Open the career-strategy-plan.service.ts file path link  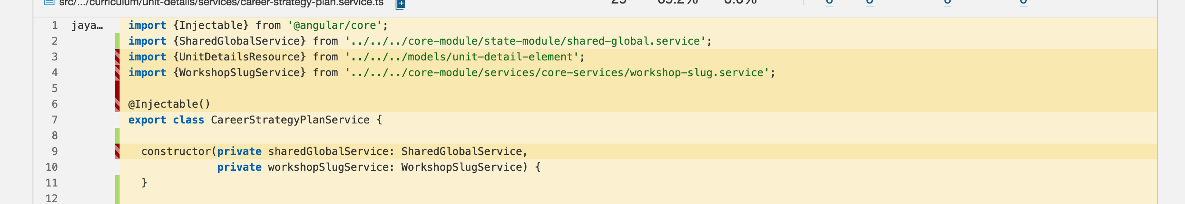pos(221,3)
